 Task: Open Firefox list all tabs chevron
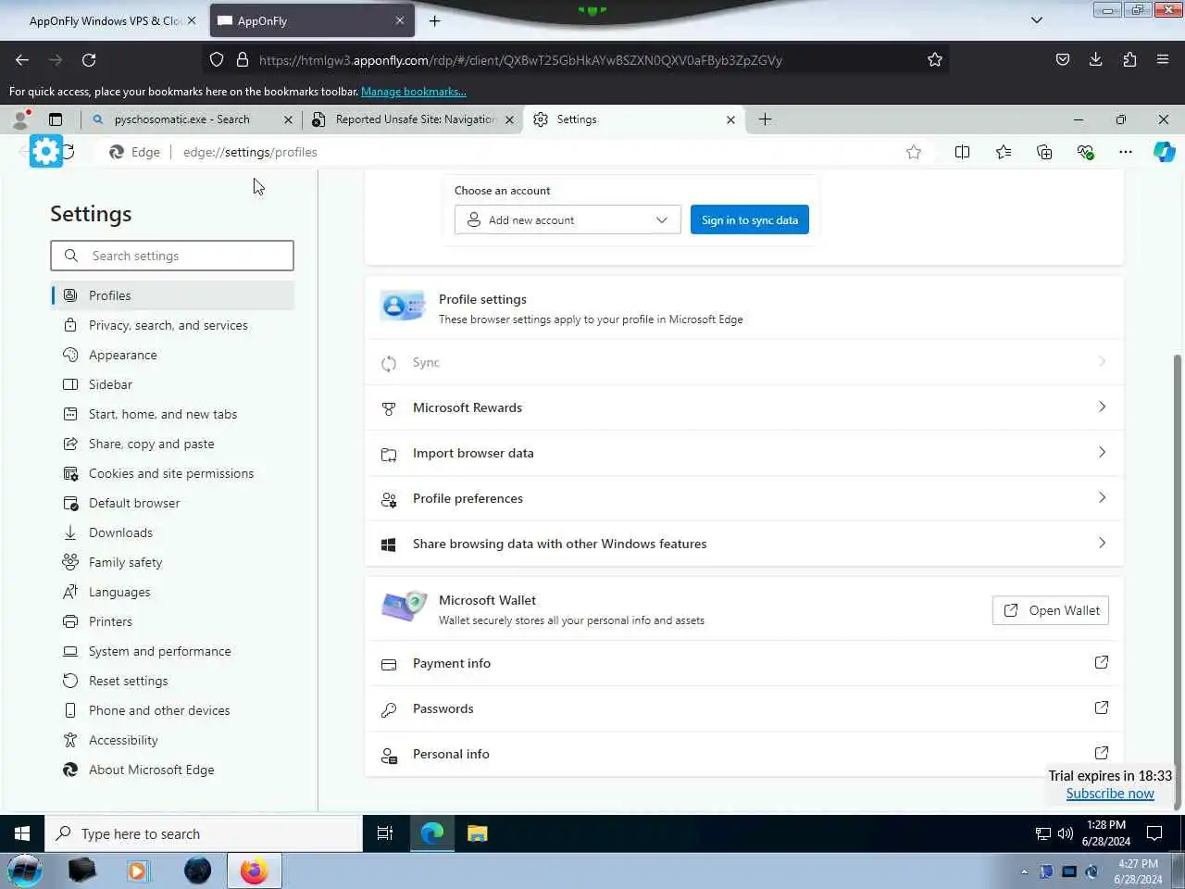click(x=1037, y=20)
